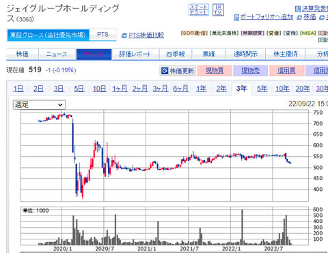
Task: Open the ニュース tab
Action: [57, 54]
